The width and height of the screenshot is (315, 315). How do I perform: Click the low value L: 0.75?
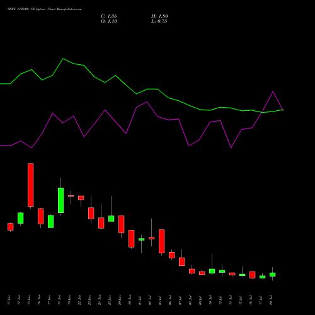point(159,21)
